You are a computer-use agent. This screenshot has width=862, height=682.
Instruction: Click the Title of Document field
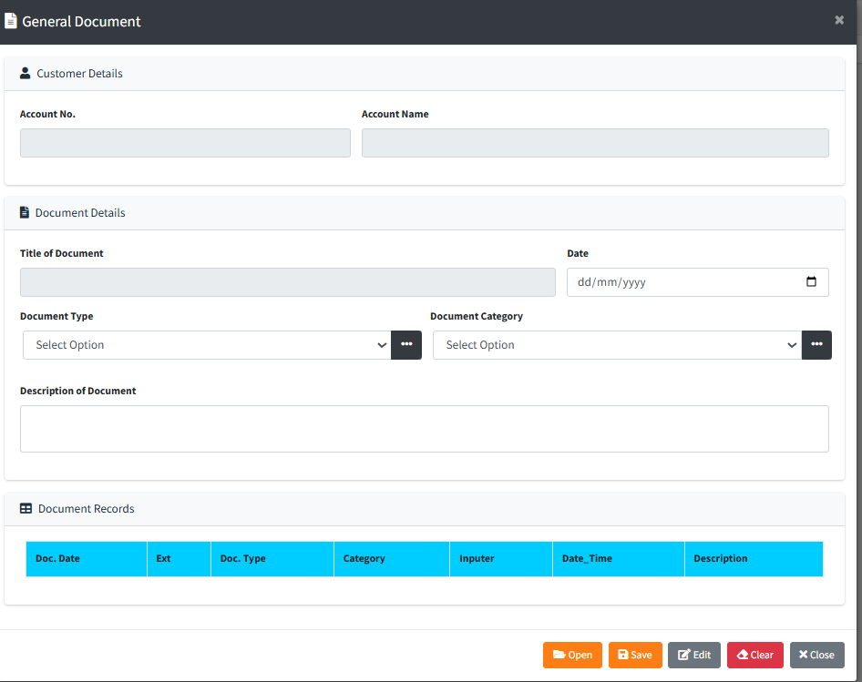pos(287,282)
